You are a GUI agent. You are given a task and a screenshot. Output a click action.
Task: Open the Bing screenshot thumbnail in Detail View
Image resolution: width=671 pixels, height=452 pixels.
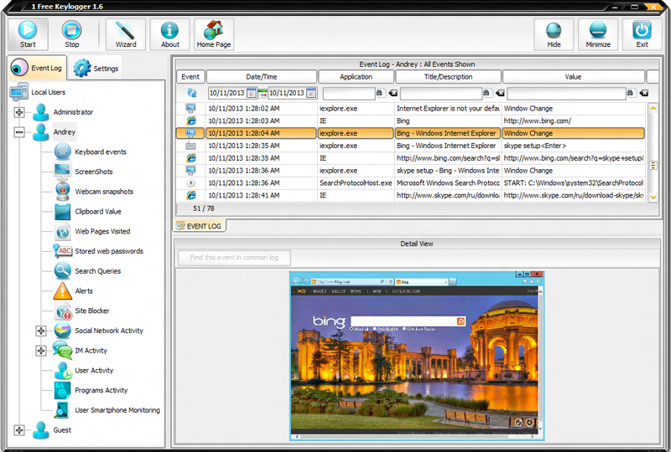tap(417, 356)
